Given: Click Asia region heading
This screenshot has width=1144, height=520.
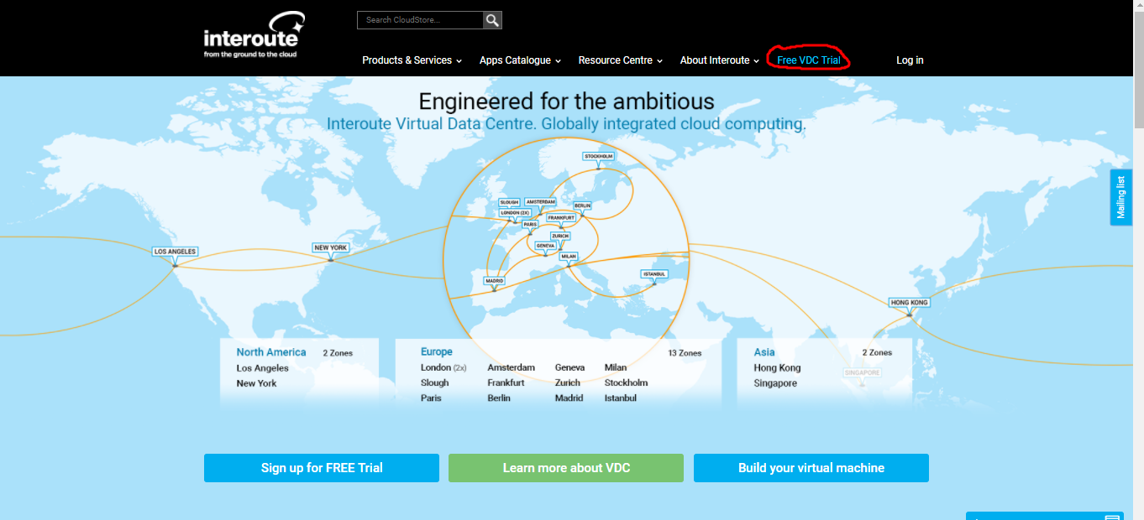Looking at the screenshot, I should 764,352.
